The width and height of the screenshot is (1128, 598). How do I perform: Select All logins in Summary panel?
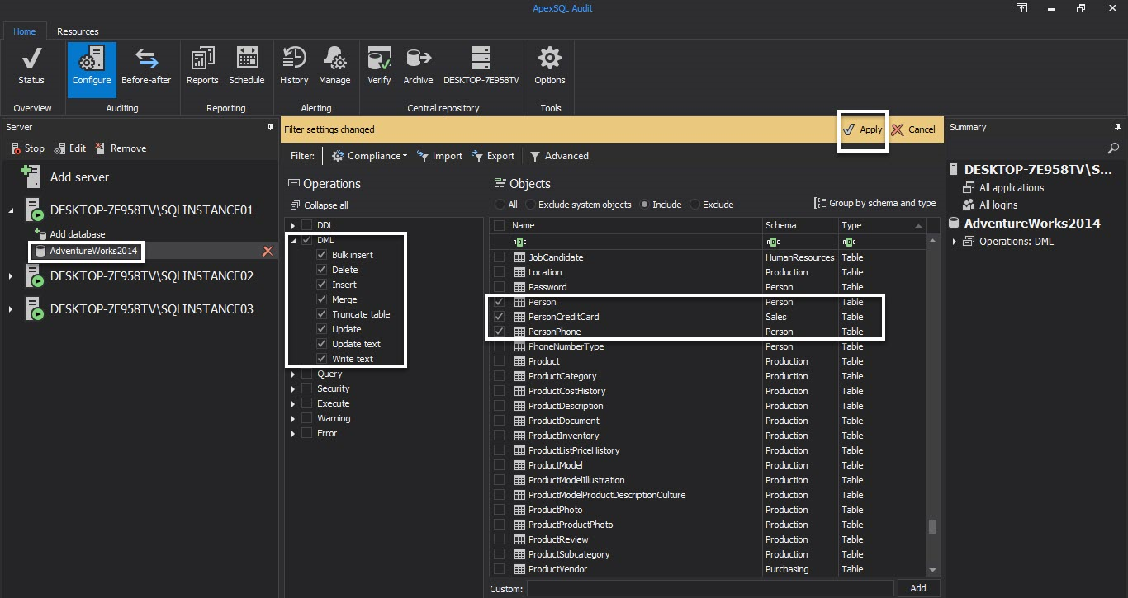[x=990, y=205]
